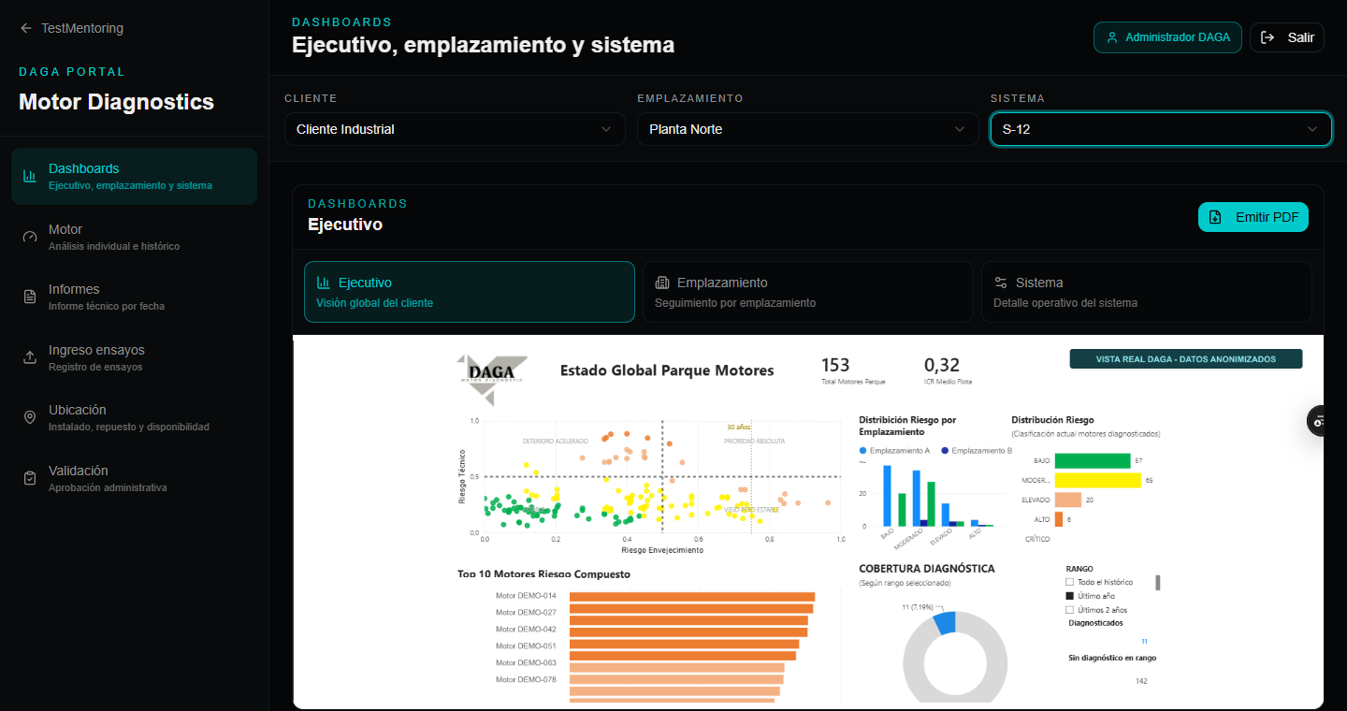Click the chart icon on Ejecutivo tab

[324, 283]
